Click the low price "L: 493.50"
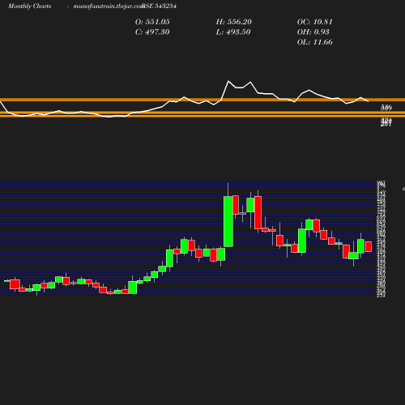Screen dimensions: 405x405 [x=233, y=32]
